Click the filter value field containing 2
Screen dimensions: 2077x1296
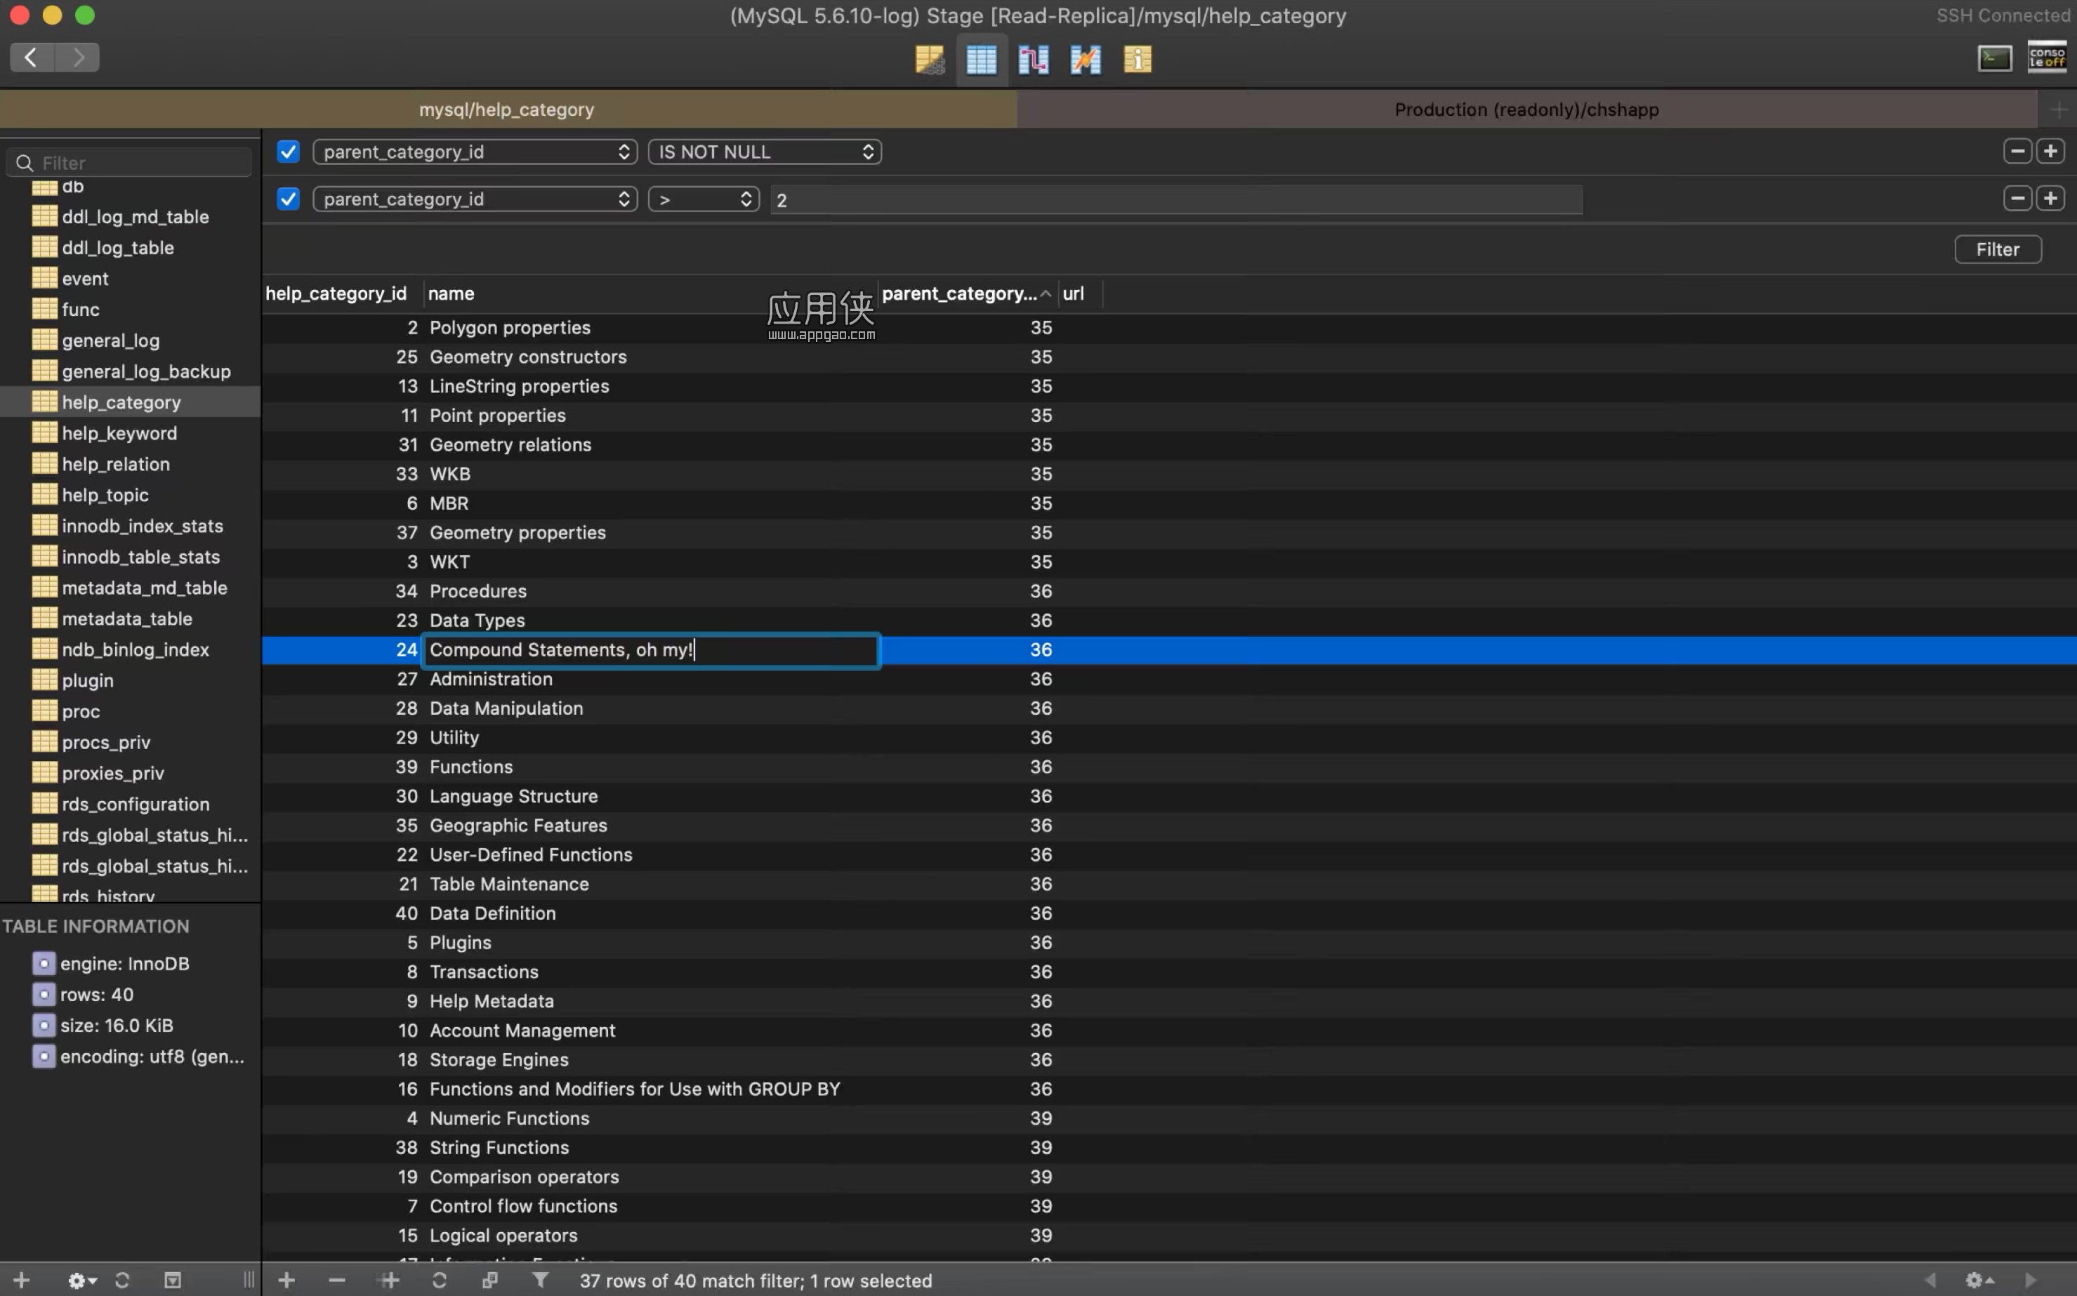1175,199
